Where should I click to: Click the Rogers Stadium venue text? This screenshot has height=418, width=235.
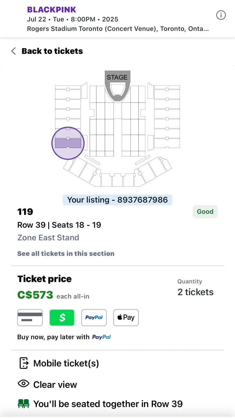pos(118,29)
